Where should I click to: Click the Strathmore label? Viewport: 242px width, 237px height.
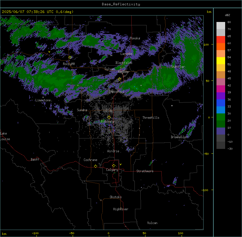tap(145, 171)
